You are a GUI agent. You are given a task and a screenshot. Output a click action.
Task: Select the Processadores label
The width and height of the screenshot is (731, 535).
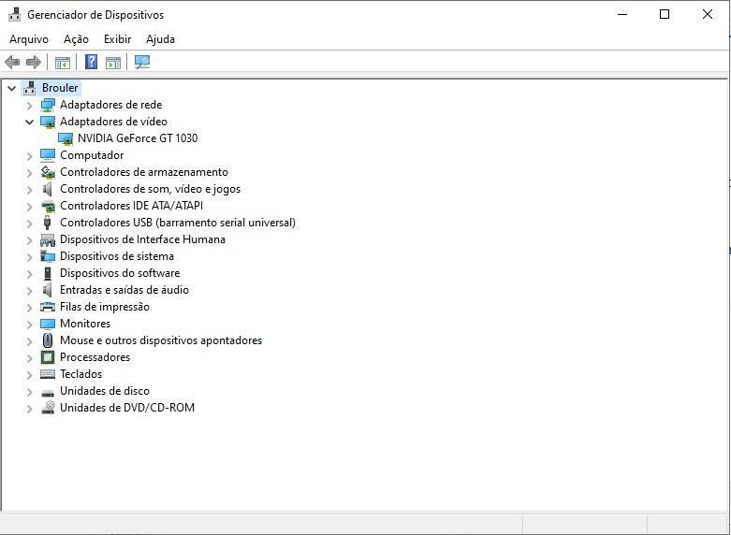[95, 357]
